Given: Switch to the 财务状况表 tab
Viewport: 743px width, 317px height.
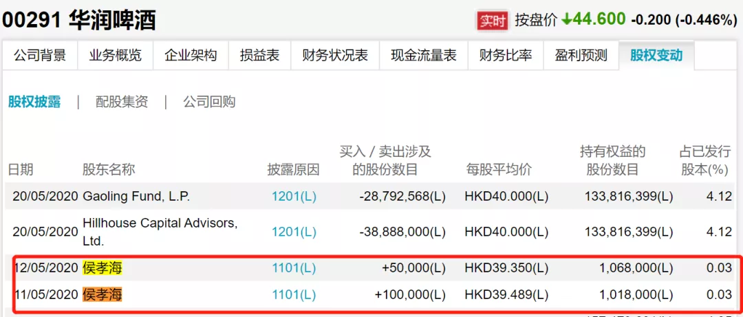Looking at the screenshot, I should click(x=335, y=56).
